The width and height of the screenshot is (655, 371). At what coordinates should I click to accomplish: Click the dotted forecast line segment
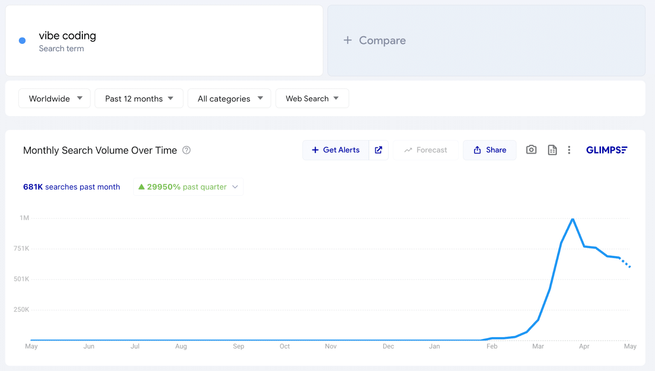click(x=625, y=262)
